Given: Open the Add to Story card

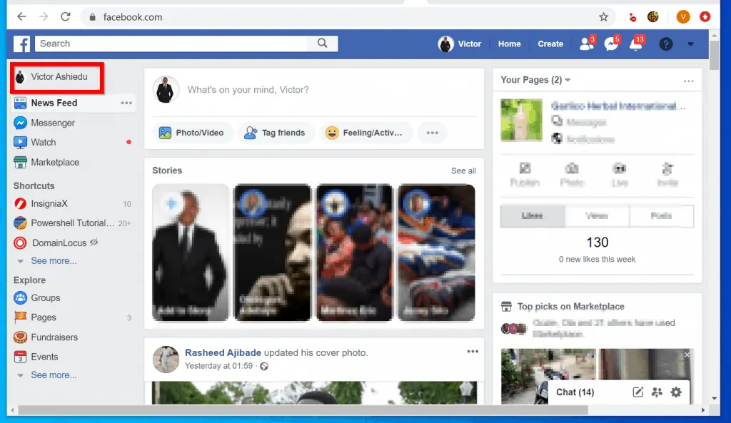Looking at the screenshot, I should [191, 253].
